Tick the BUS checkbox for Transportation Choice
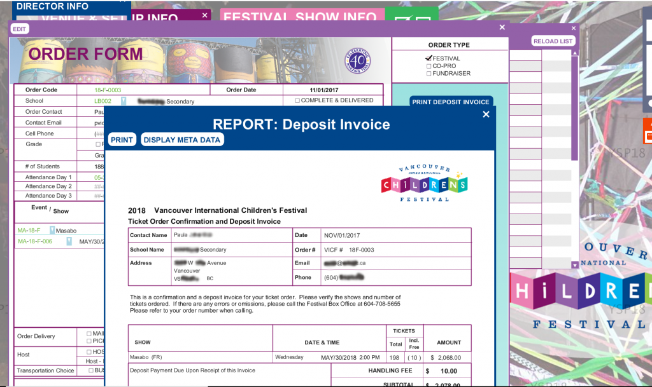The image size is (652, 387). 91,370
